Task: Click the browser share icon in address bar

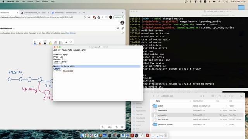Action: (x=85, y=17)
